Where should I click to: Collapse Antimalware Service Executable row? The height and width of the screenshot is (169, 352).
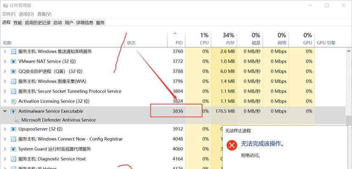tap(5, 111)
